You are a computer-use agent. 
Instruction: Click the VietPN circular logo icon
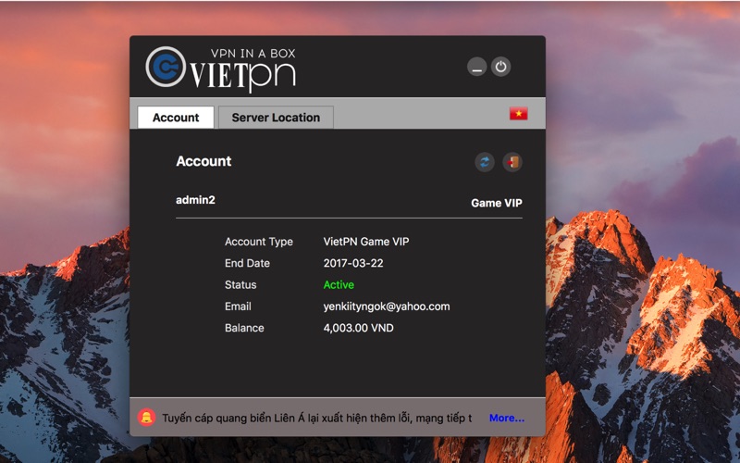(166, 66)
